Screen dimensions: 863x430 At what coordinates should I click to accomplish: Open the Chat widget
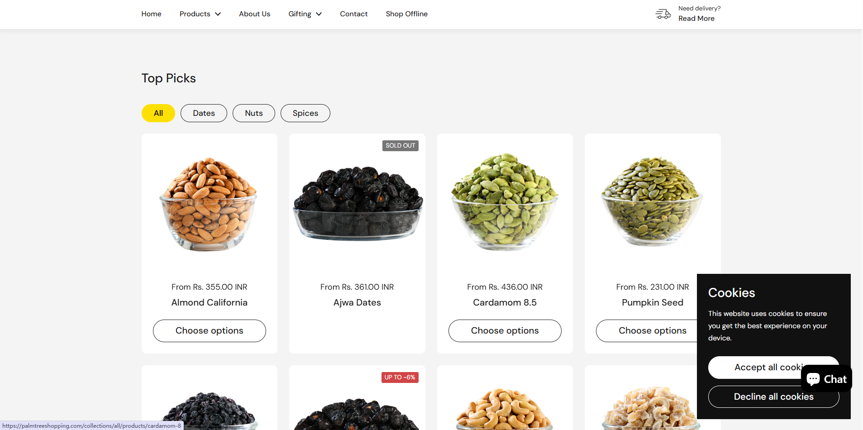(x=826, y=379)
